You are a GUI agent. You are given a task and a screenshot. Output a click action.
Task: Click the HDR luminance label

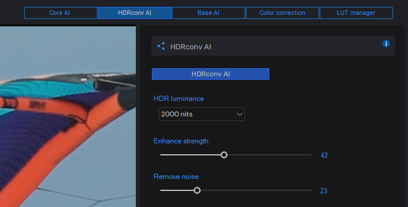(x=179, y=99)
